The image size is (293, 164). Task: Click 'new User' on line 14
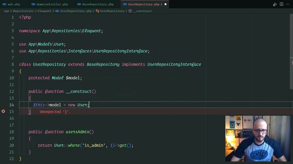[x=77, y=105]
